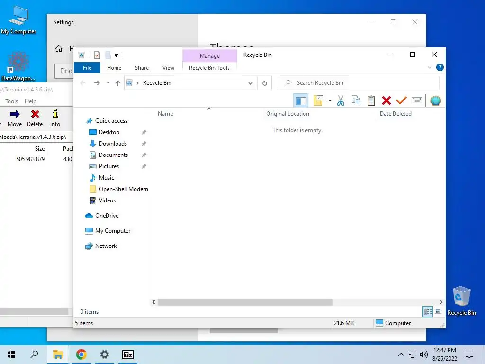Click the volume speaker tray icon
Image resolution: width=485 pixels, height=364 pixels.
click(424, 355)
